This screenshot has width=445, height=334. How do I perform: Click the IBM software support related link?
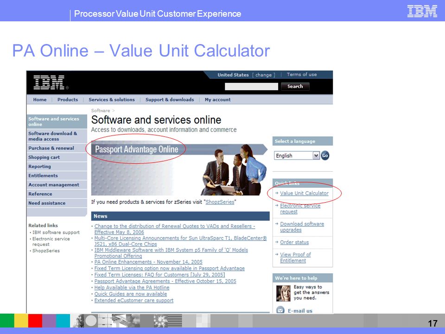(56, 232)
